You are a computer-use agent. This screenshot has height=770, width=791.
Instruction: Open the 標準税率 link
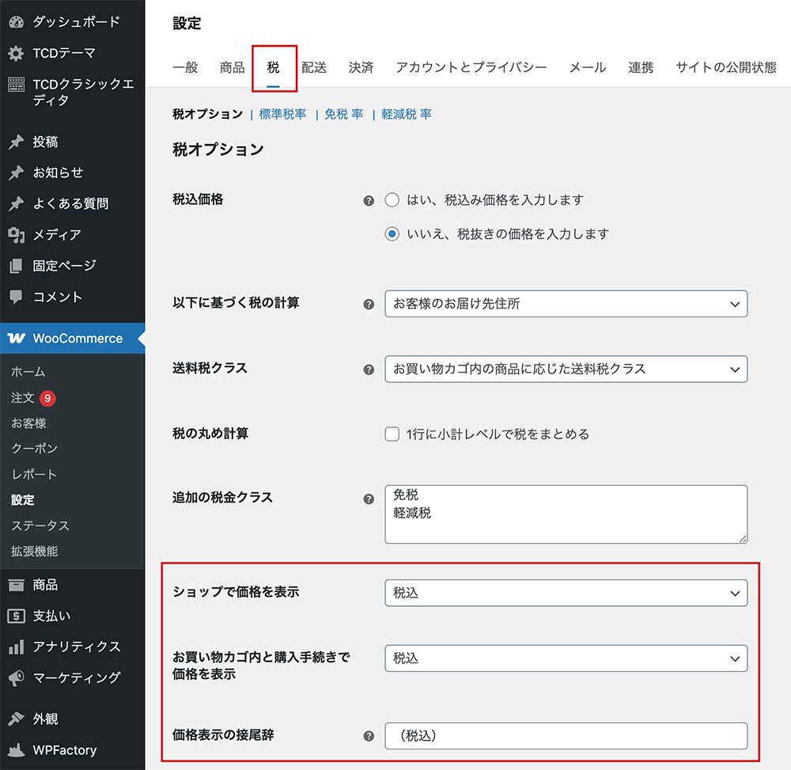[282, 114]
